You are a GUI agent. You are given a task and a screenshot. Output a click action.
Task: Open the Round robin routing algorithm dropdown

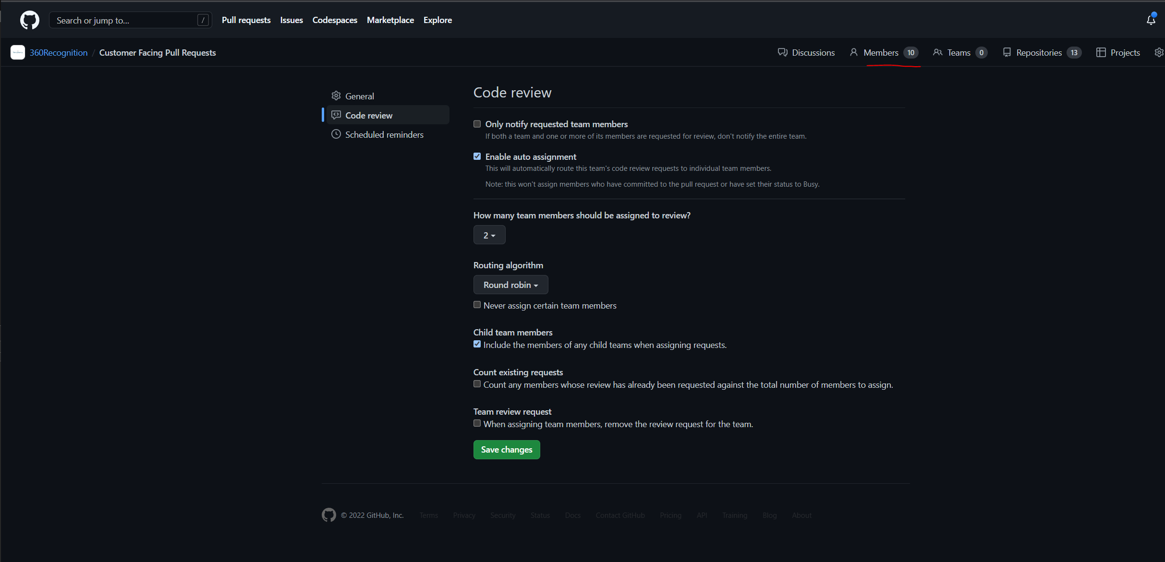510,285
